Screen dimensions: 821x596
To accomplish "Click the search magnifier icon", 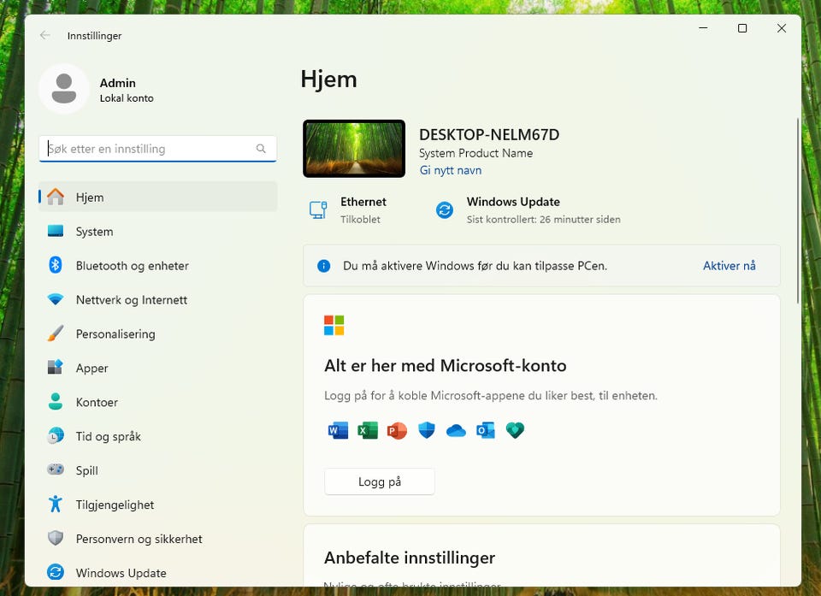I will coord(261,149).
